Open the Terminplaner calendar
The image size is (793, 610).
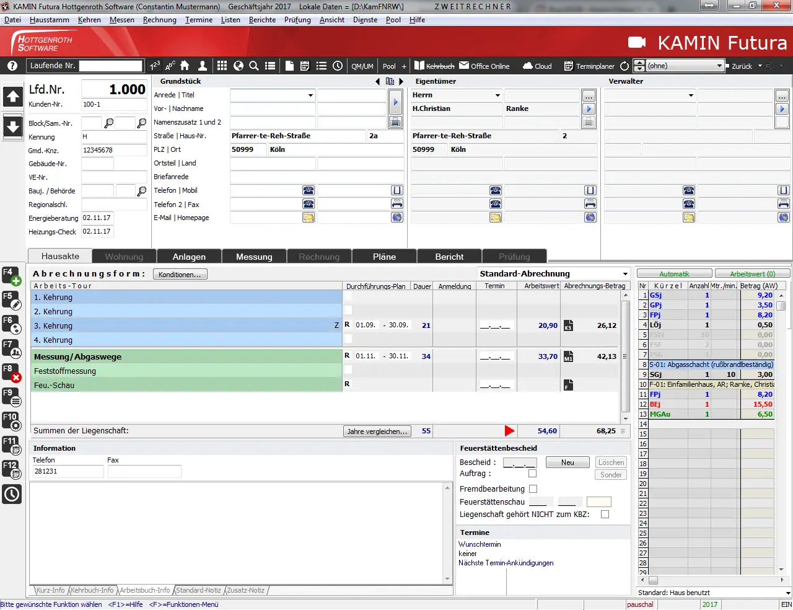tap(589, 66)
